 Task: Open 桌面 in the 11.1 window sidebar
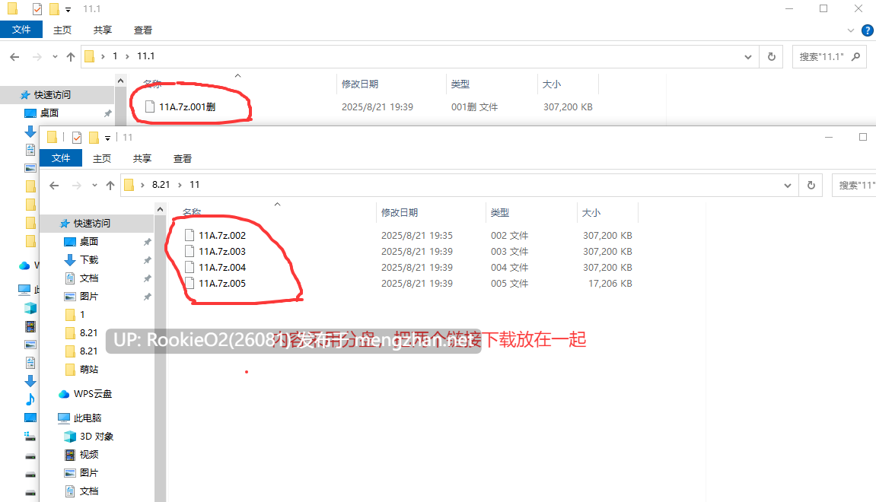click(49, 113)
